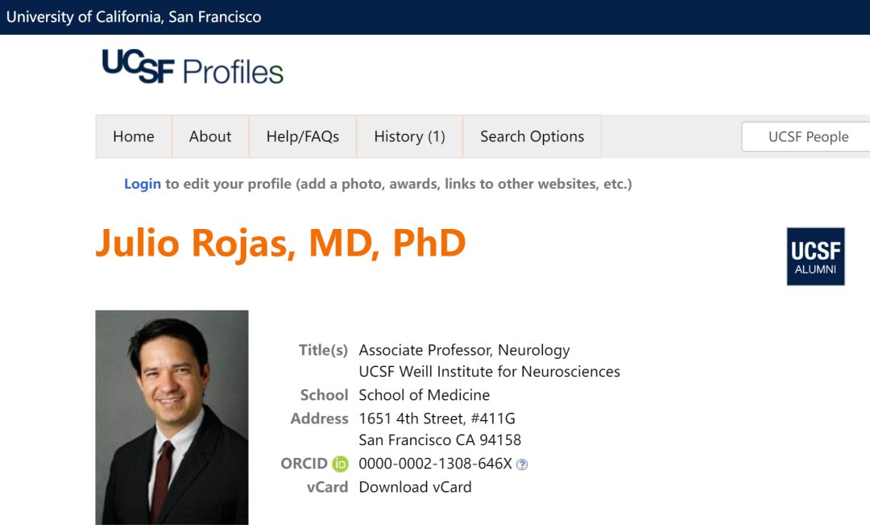Click the green ORCID iD icon
This screenshot has height=529, width=870.
(x=340, y=464)
